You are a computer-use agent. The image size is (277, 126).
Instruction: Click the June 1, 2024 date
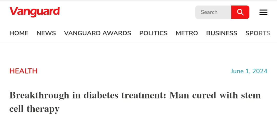point(249,71)
